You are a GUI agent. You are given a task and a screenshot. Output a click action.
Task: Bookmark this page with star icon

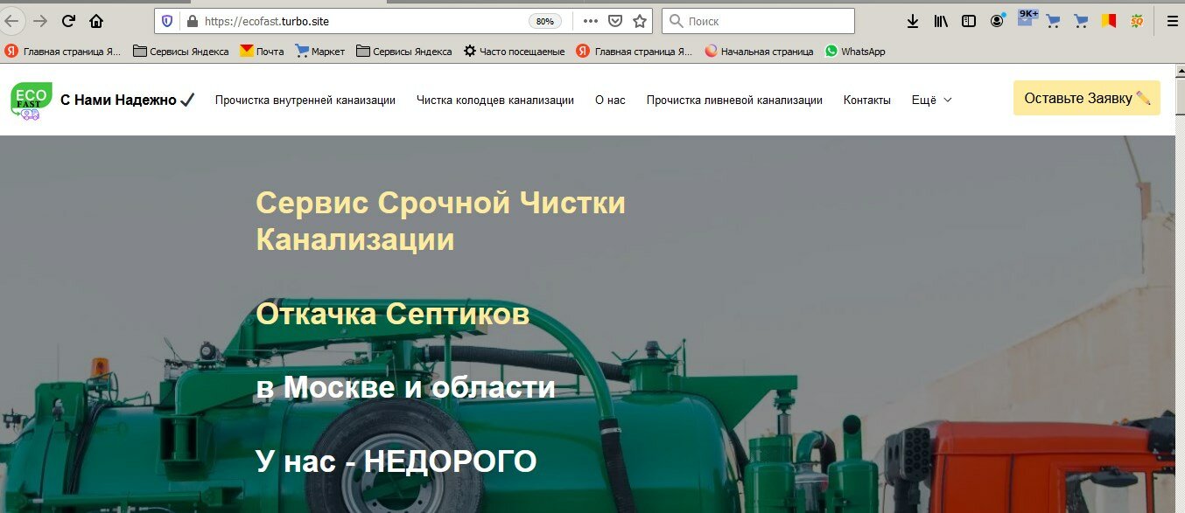[x=640, y=21]
